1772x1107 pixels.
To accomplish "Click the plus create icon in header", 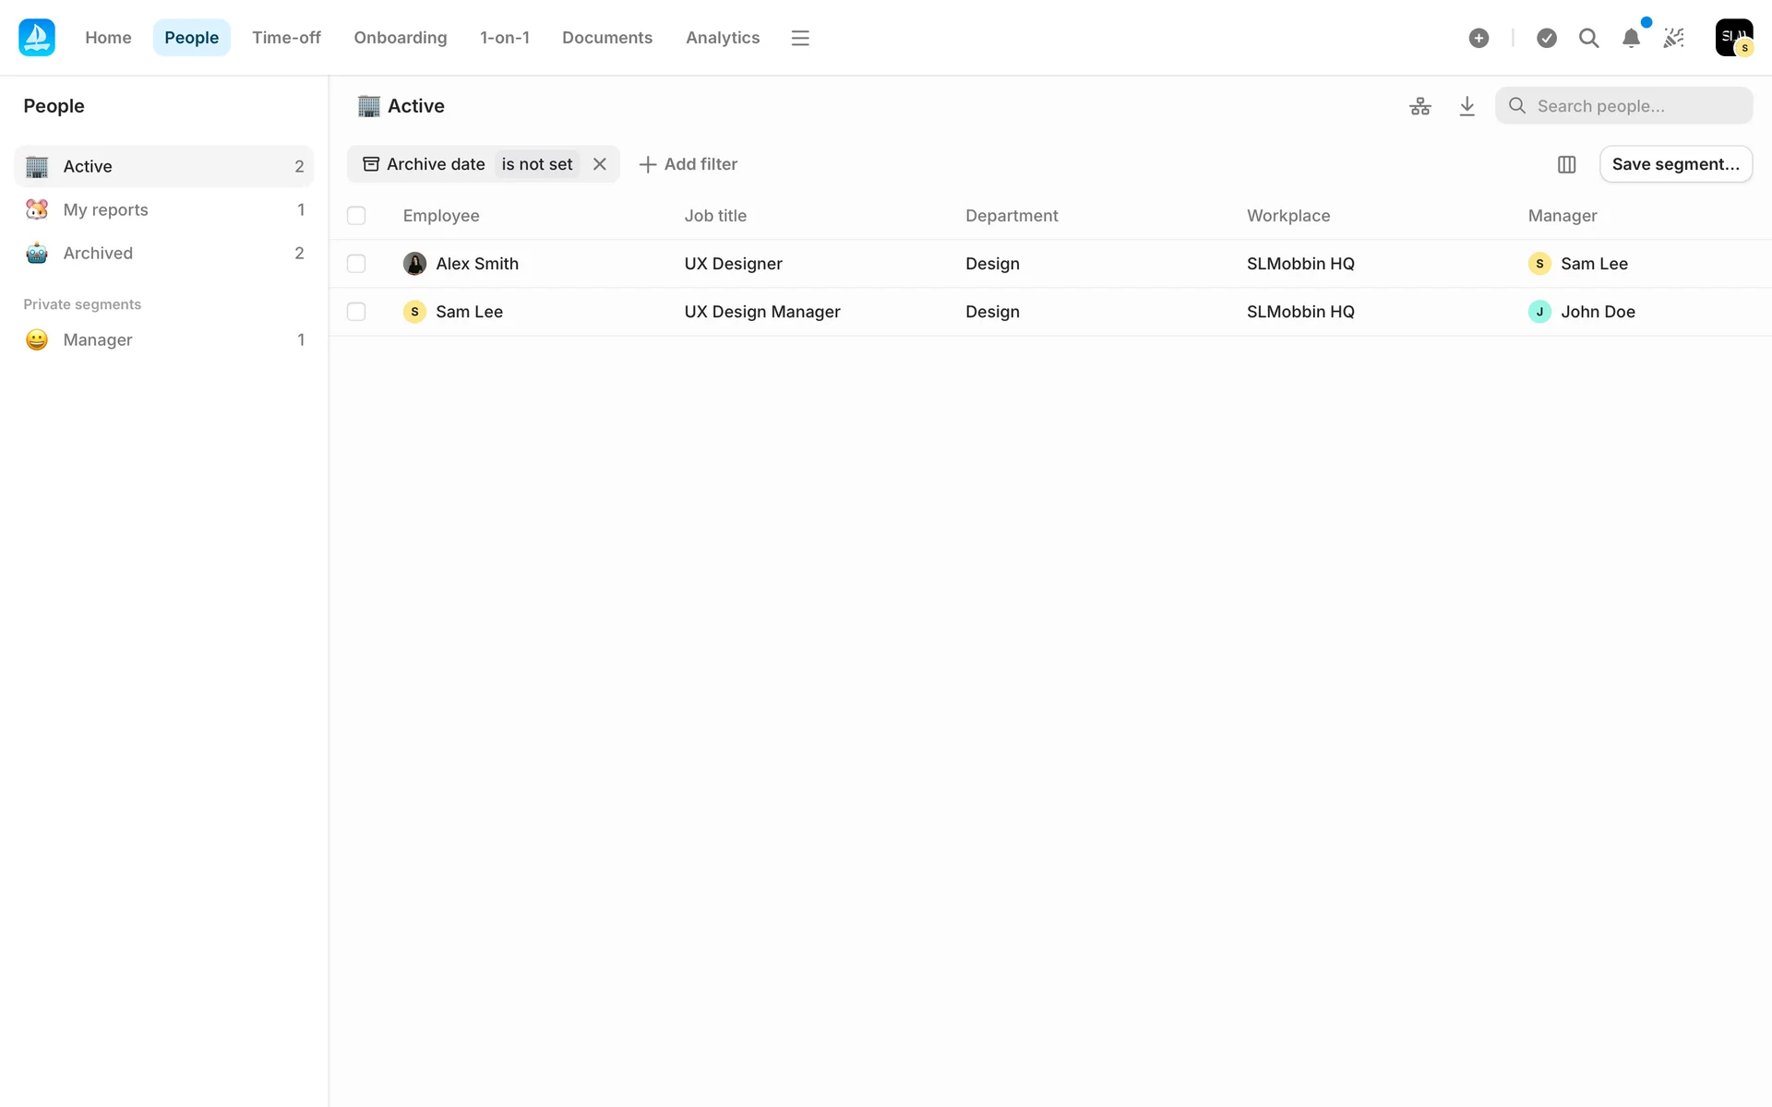I will click(1479, 38).
